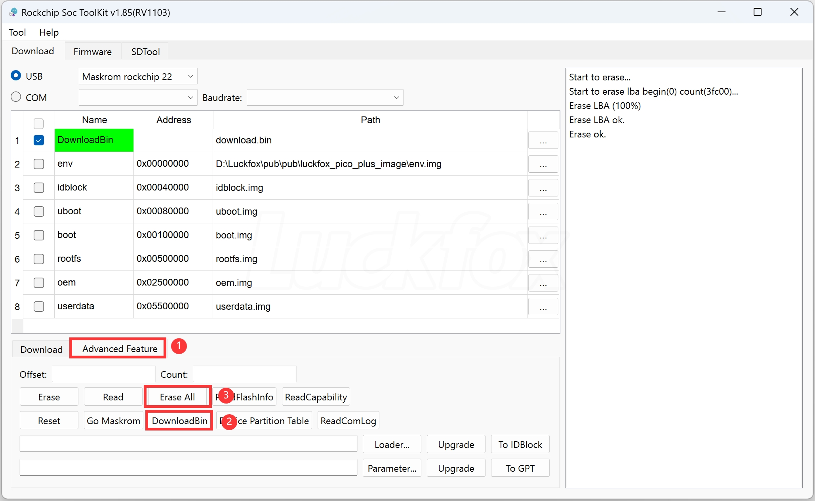Click the browse button for uboot.img row

click(x=543, y=212)
